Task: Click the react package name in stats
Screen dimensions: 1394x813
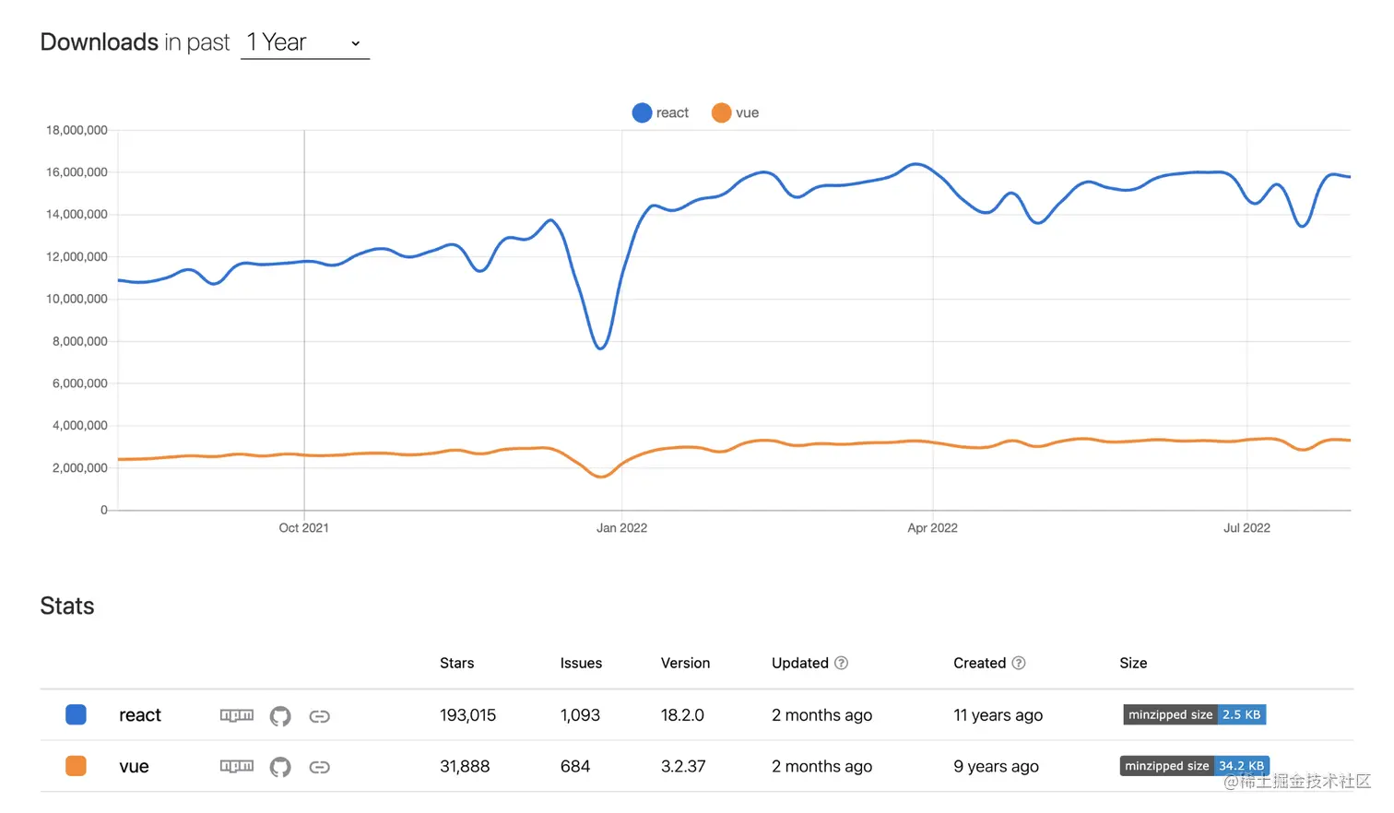Action: (140, 715)
